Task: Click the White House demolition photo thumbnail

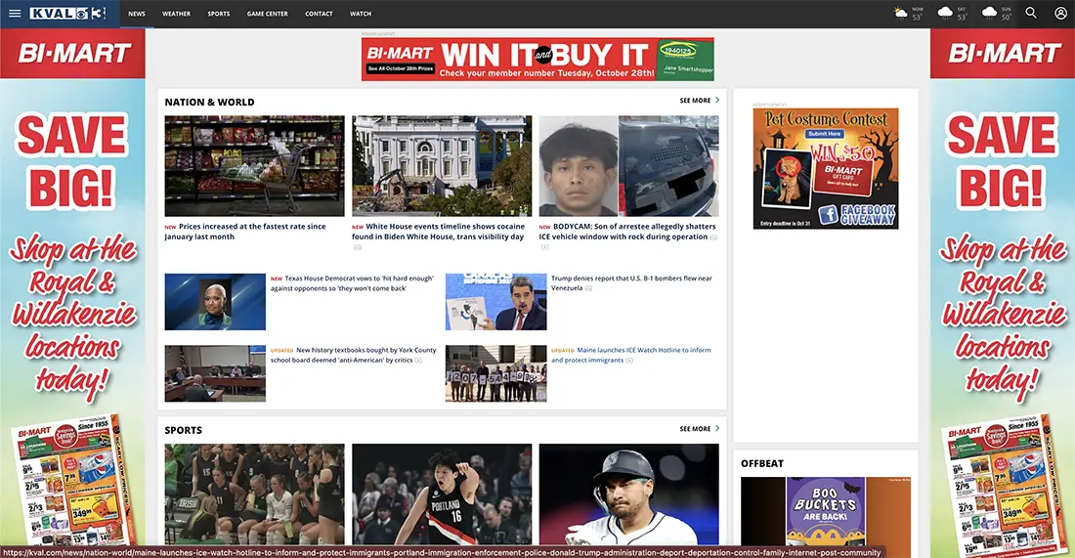Action: pyautogui.click(x=442, y=166)
